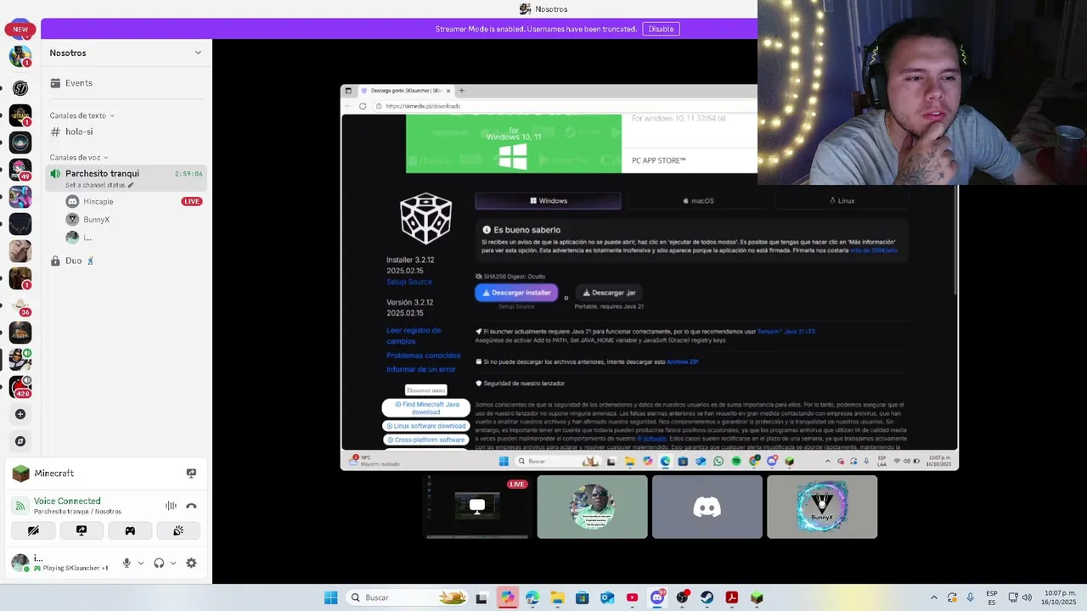This screenshot has height=611, width=1087.
Task: Open the microphone input options arrow
Action: pyautogui.click(x=141, y=563)
